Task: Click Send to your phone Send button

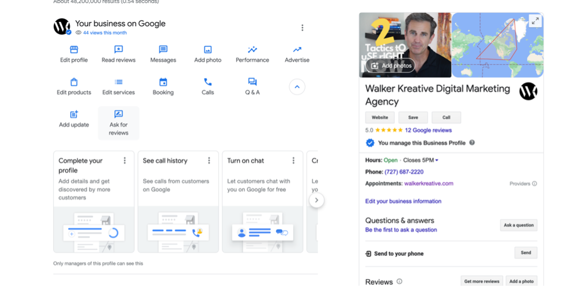Action: 526,253
